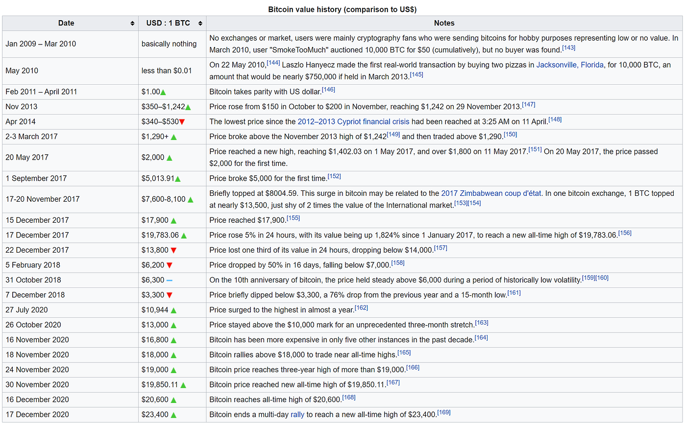This screenshot has width=686, height=425.
Task: Click the green arrow beside $18,000
Action: (173, 355)
